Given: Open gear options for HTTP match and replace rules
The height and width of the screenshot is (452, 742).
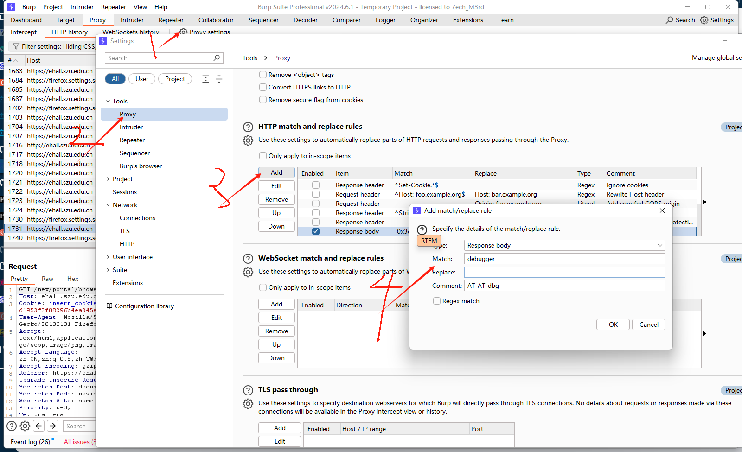Looking at the screenshot, I should pyautogui.click(x=248, y=140).
